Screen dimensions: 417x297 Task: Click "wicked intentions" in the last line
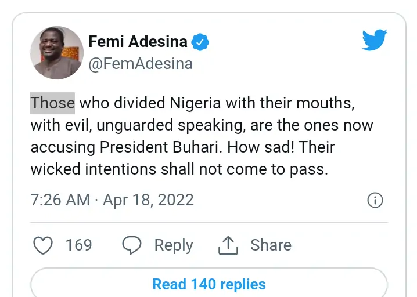pos(95,169)
